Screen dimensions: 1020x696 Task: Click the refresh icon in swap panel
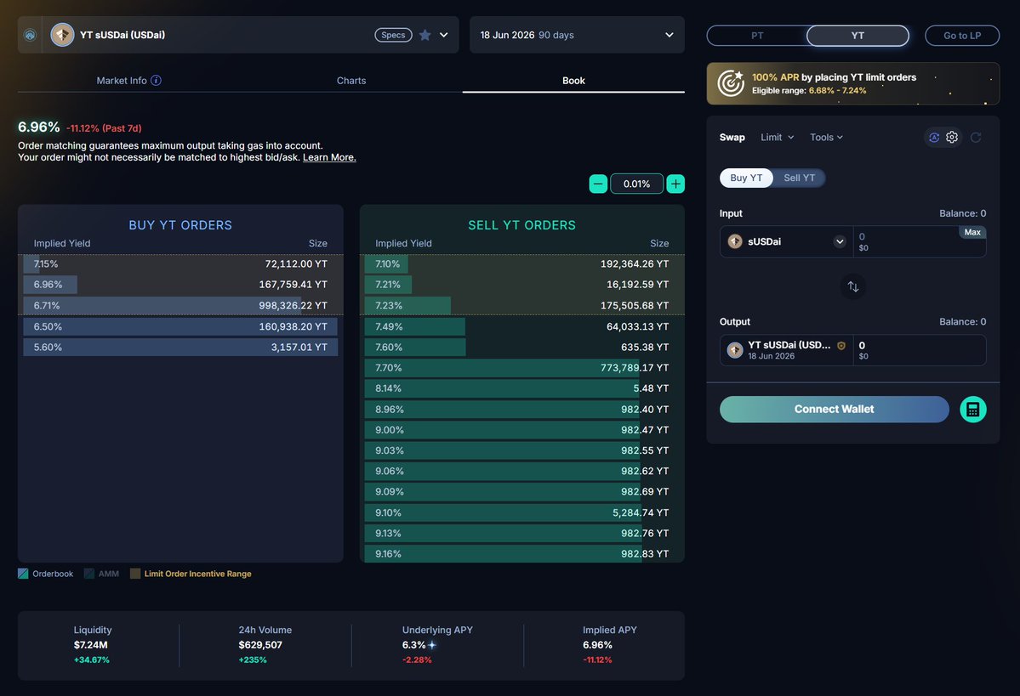[976, 137]
